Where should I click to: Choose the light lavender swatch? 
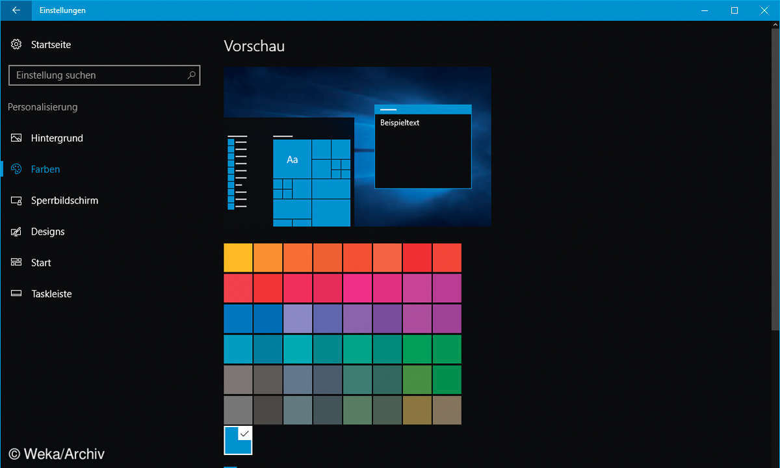(x=298, y=318)
